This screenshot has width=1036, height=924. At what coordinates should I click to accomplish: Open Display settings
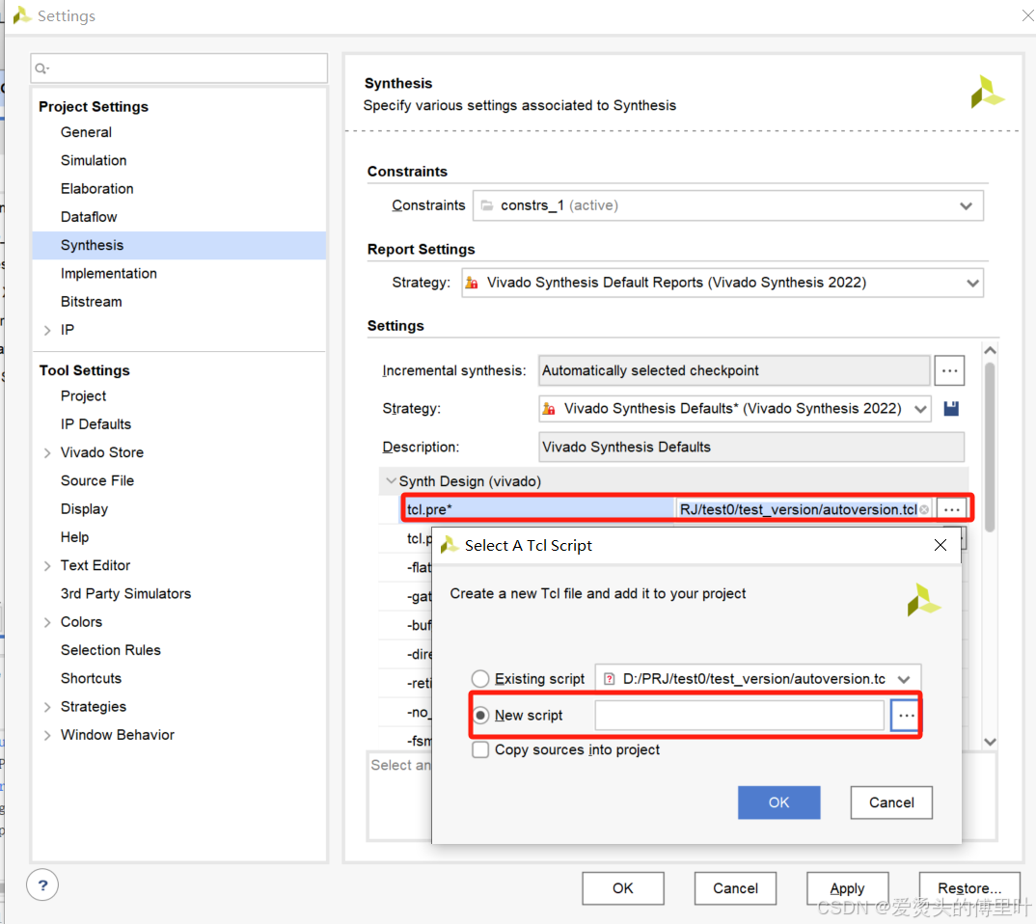[x=84, y=509]
